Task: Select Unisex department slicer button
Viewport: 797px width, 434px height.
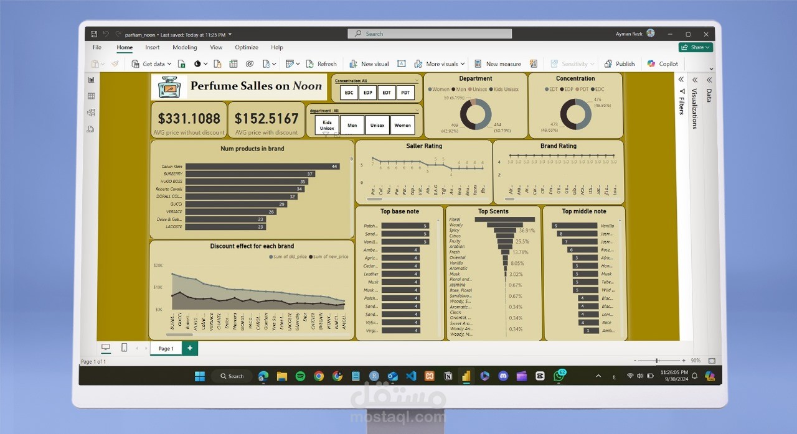Action: [x=377, y=125]
